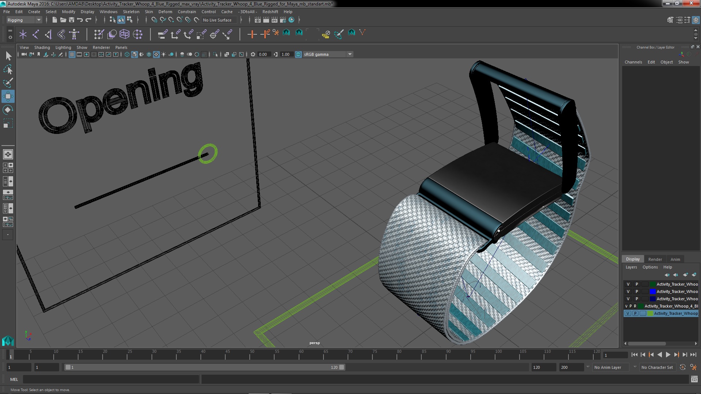Viewport: 701px width, 394px height.
Task: Click the Channels menu in Channel Box
Action: click(x=633, y=62)
